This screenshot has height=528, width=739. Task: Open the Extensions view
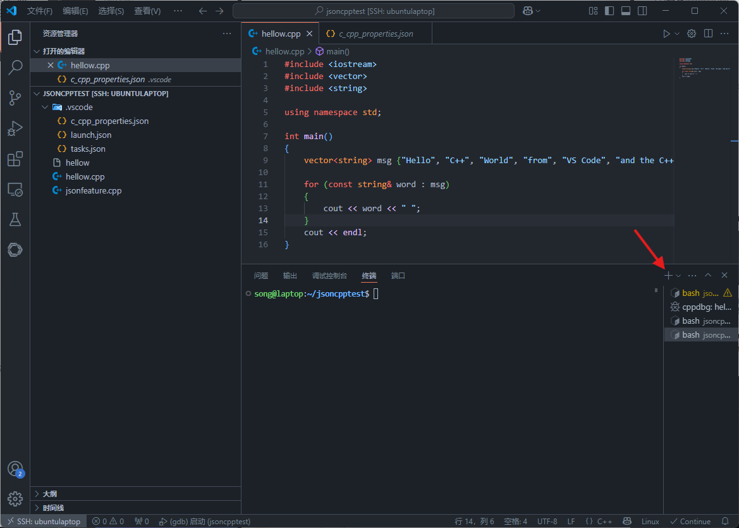click(x=15, y=159)
